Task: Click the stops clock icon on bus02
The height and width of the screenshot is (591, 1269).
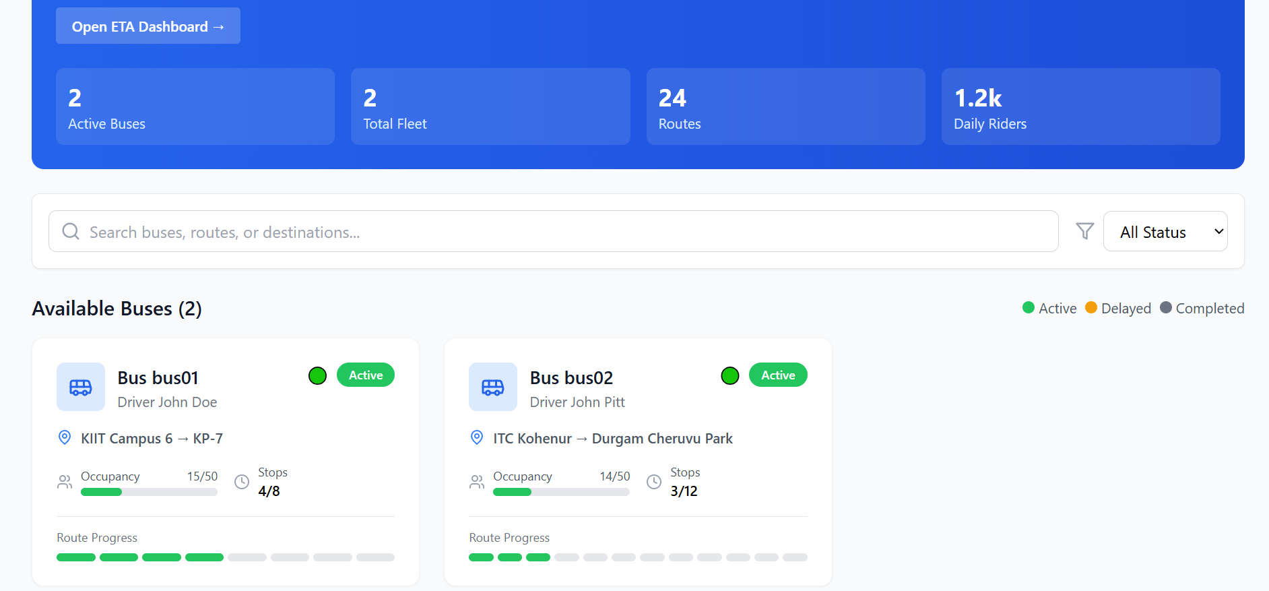Action: 654,482
